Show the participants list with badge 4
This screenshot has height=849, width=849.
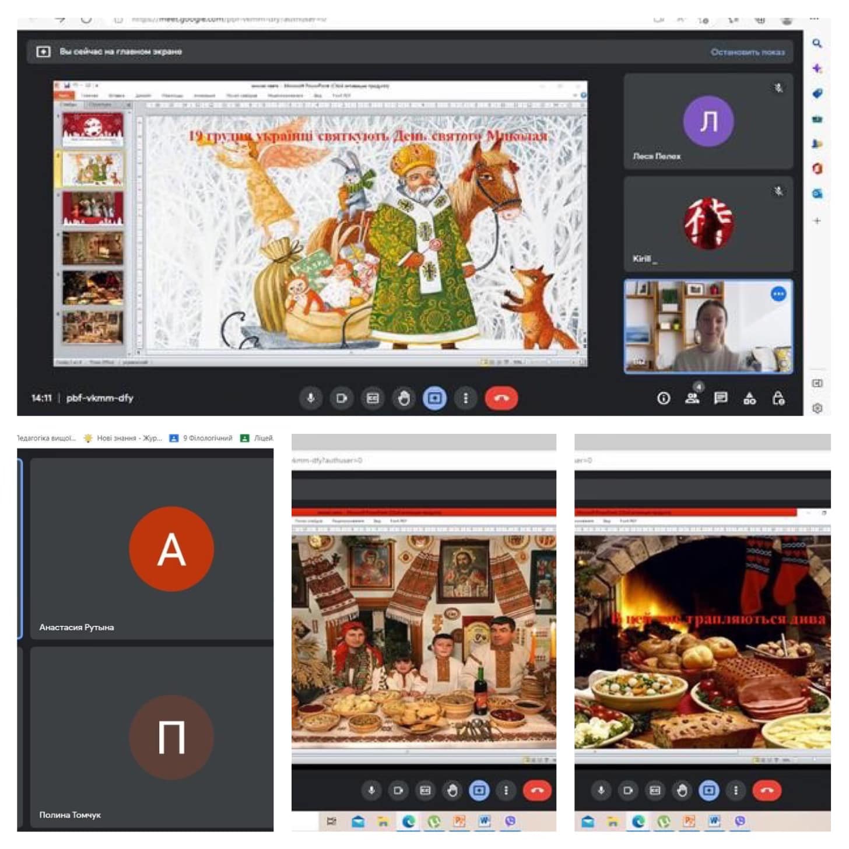[692, 398]
